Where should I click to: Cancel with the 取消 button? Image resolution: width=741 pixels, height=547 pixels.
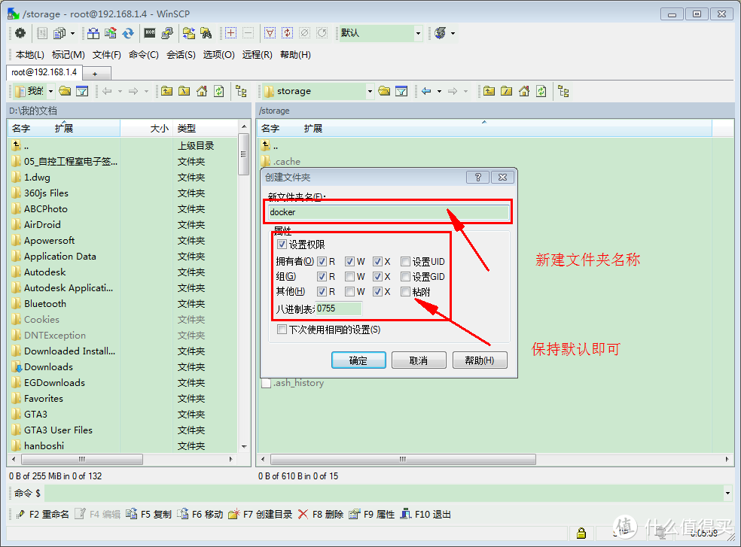[x=419, y=360]
